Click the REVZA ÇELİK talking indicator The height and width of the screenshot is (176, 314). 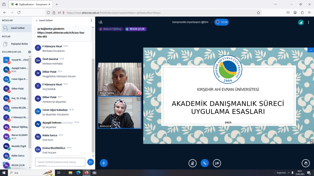pos(136,29)
